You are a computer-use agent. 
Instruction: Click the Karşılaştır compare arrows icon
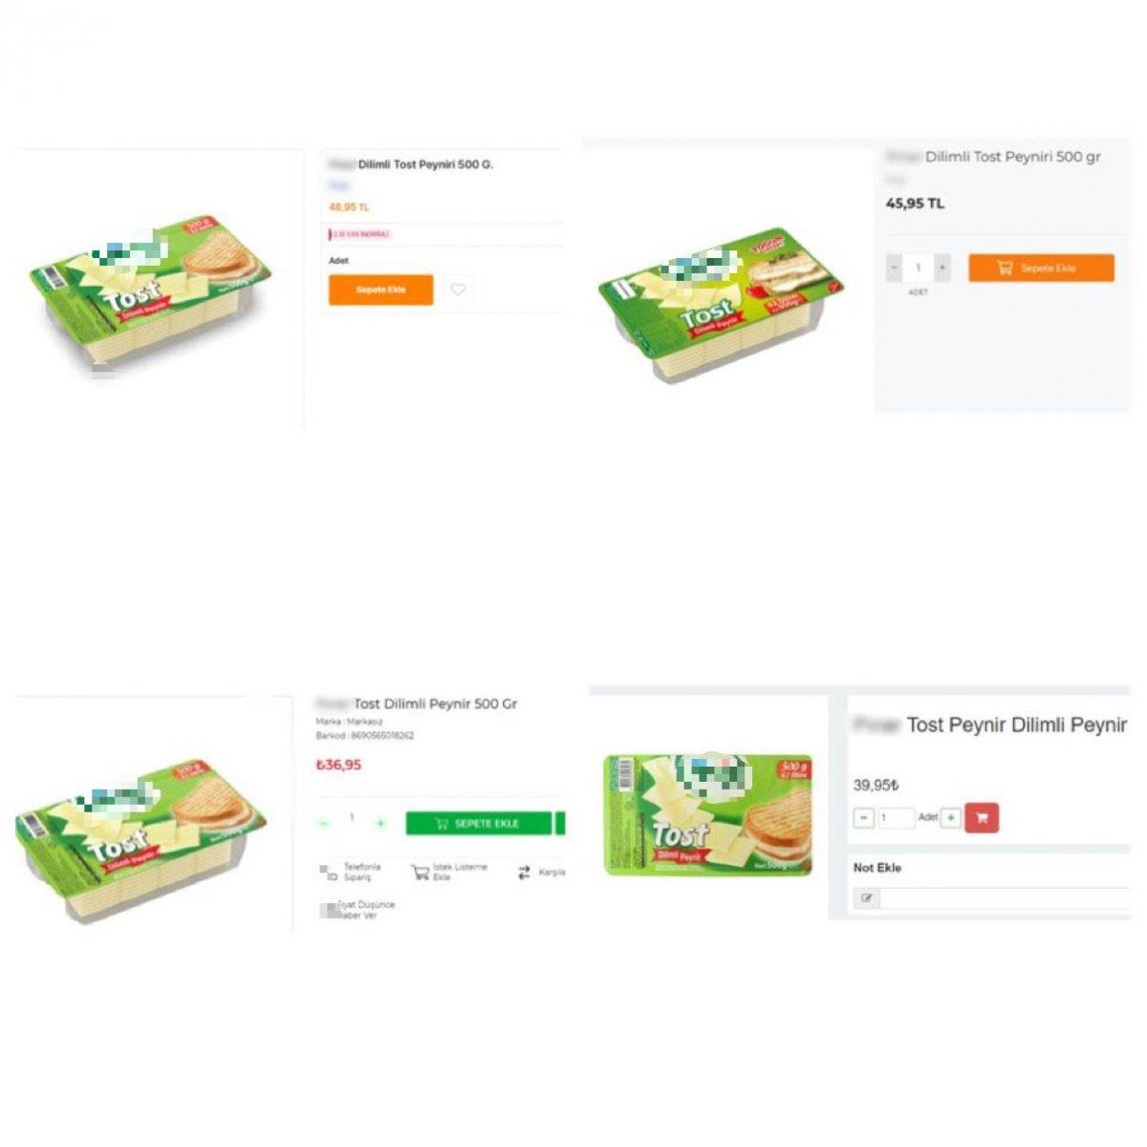tap(524, 873)
